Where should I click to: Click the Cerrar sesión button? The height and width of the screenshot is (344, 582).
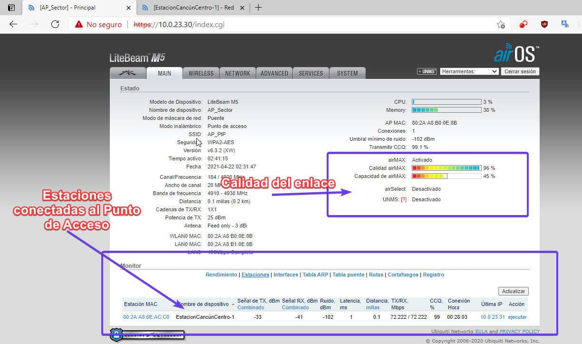(x=520, y=71)
